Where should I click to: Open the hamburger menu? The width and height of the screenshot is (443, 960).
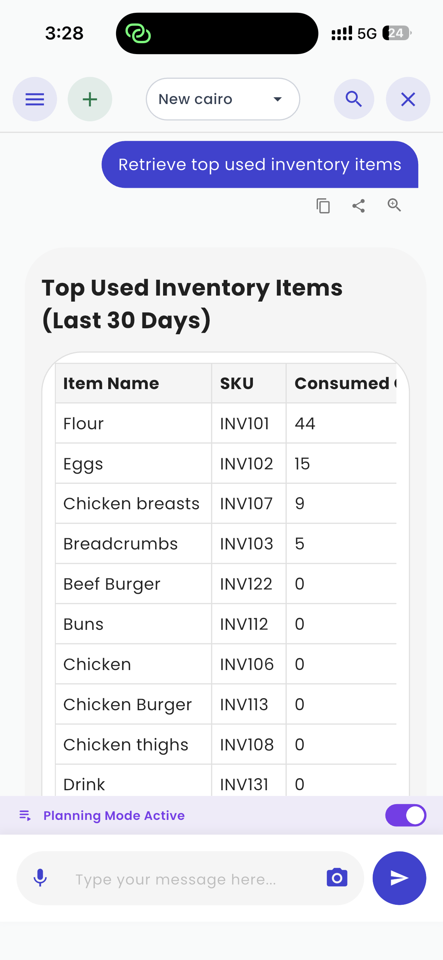click(x=35, y=99)
